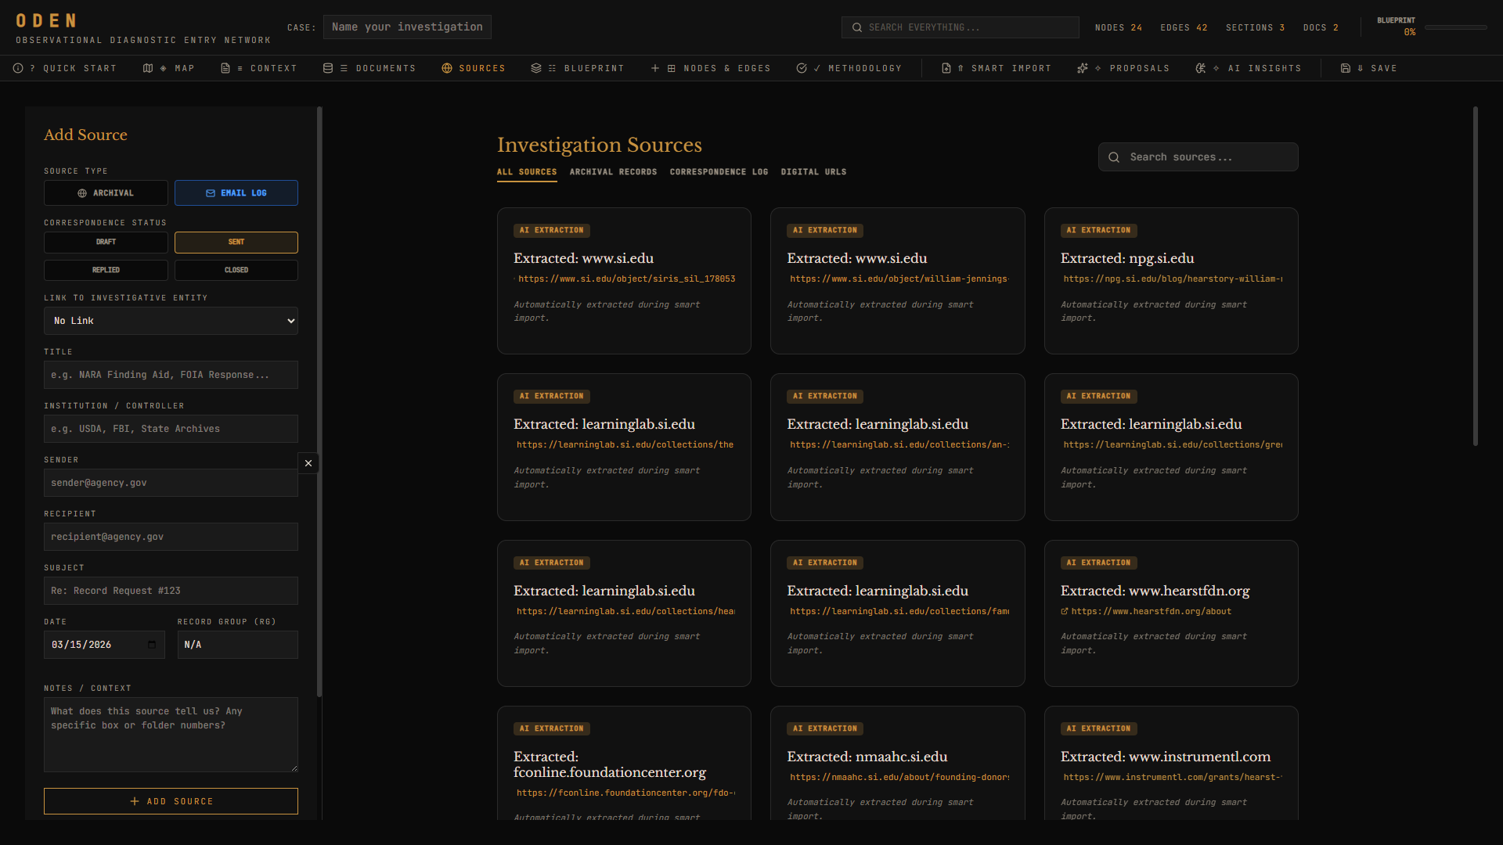The height and width of the screenshot is (845, 1503).
Task: Click the Smart Import upload icon
Action: pyautogui.click(x=947, y=68)
